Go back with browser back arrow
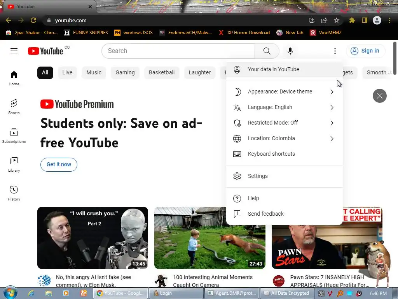The width and height of the screenshot is (398, 299). [x=9, y=20]
